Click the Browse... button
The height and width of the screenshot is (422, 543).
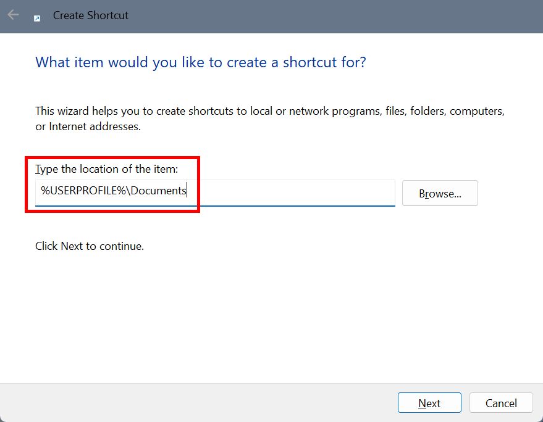(x=440, y=193)
